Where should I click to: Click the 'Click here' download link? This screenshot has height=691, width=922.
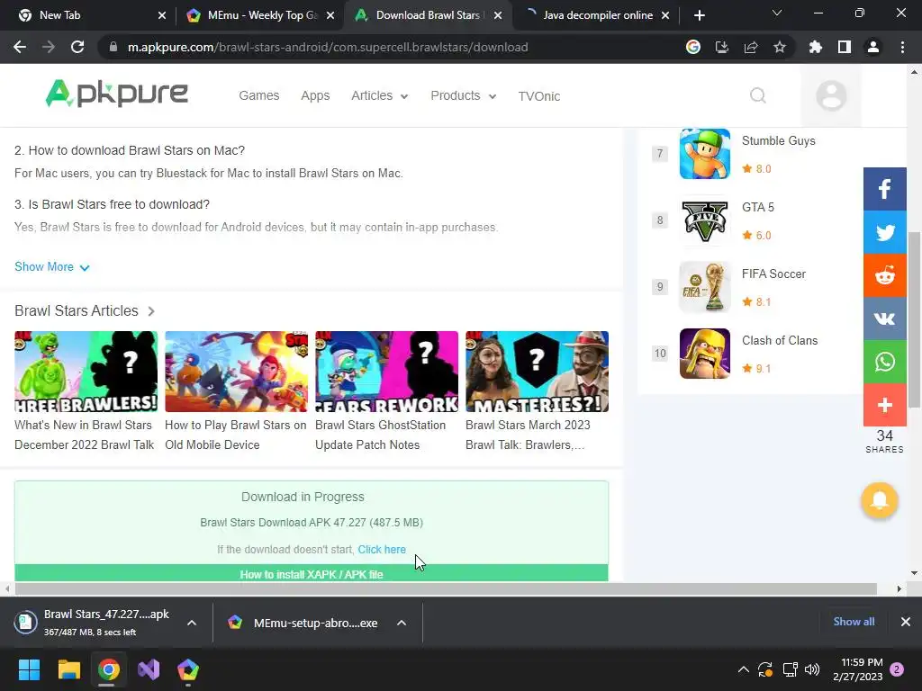(x=382, y=550)
